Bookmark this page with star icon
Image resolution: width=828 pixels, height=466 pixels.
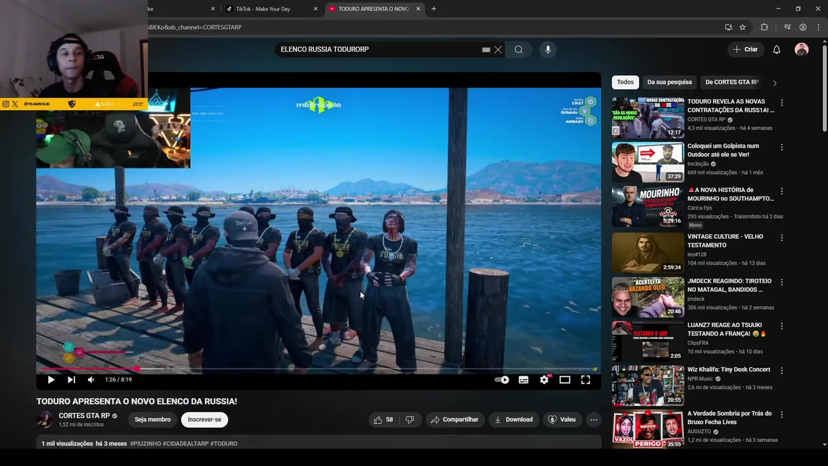point(743,27)
